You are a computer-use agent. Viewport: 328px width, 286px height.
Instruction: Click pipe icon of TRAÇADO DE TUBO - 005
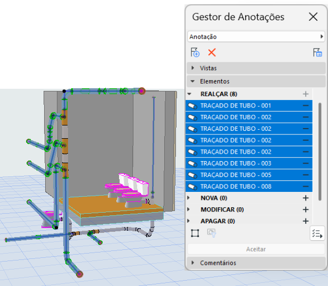point(192,175)
